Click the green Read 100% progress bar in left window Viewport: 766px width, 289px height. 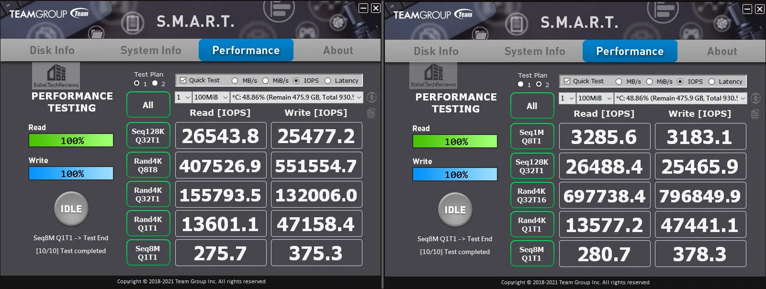coord(71,140)
